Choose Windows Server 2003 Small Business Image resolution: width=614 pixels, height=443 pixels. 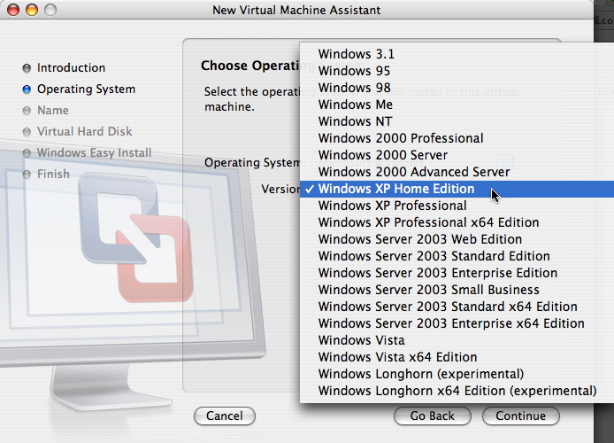point(428,290)
